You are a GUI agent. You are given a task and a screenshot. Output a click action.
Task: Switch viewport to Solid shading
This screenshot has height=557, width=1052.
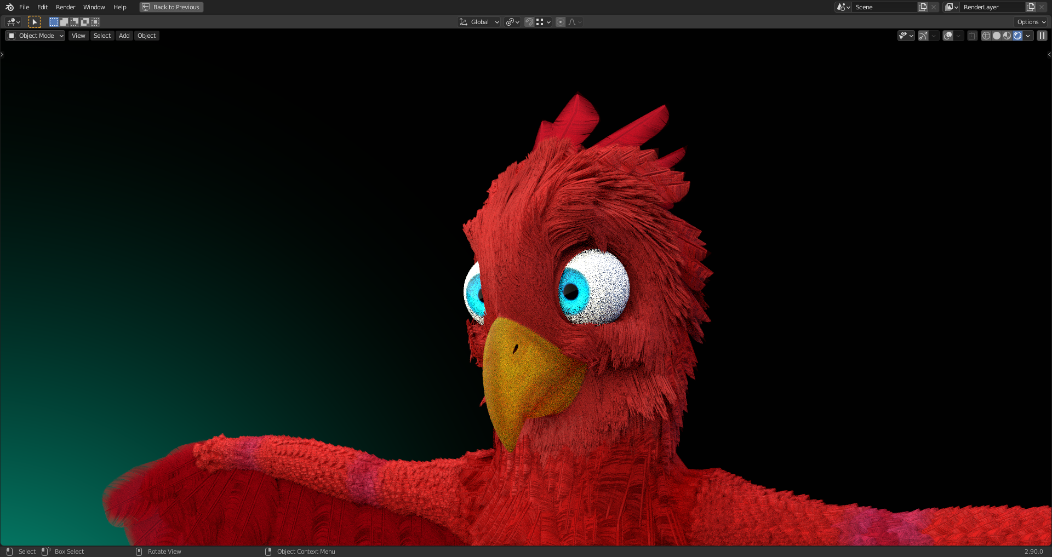[x=996, y=35]
